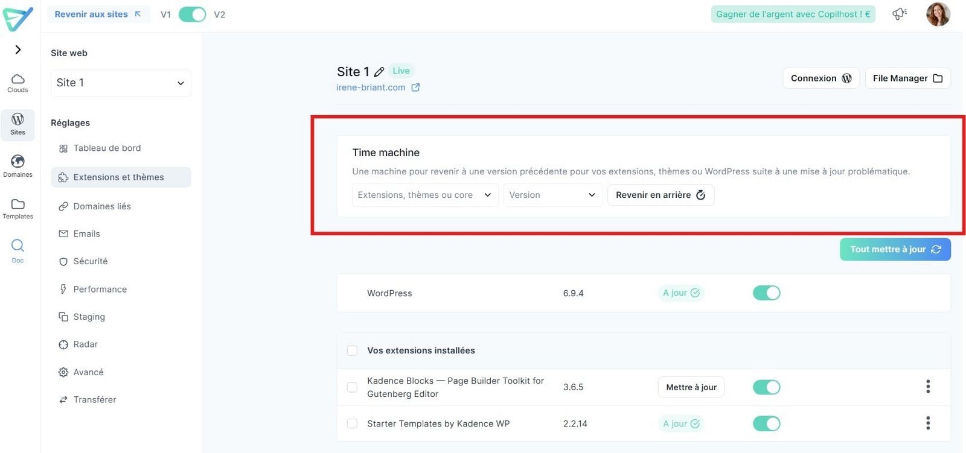The image size is (966, 453).
Task: Click the WordPress A jour status badge
Action: (681, 293)
